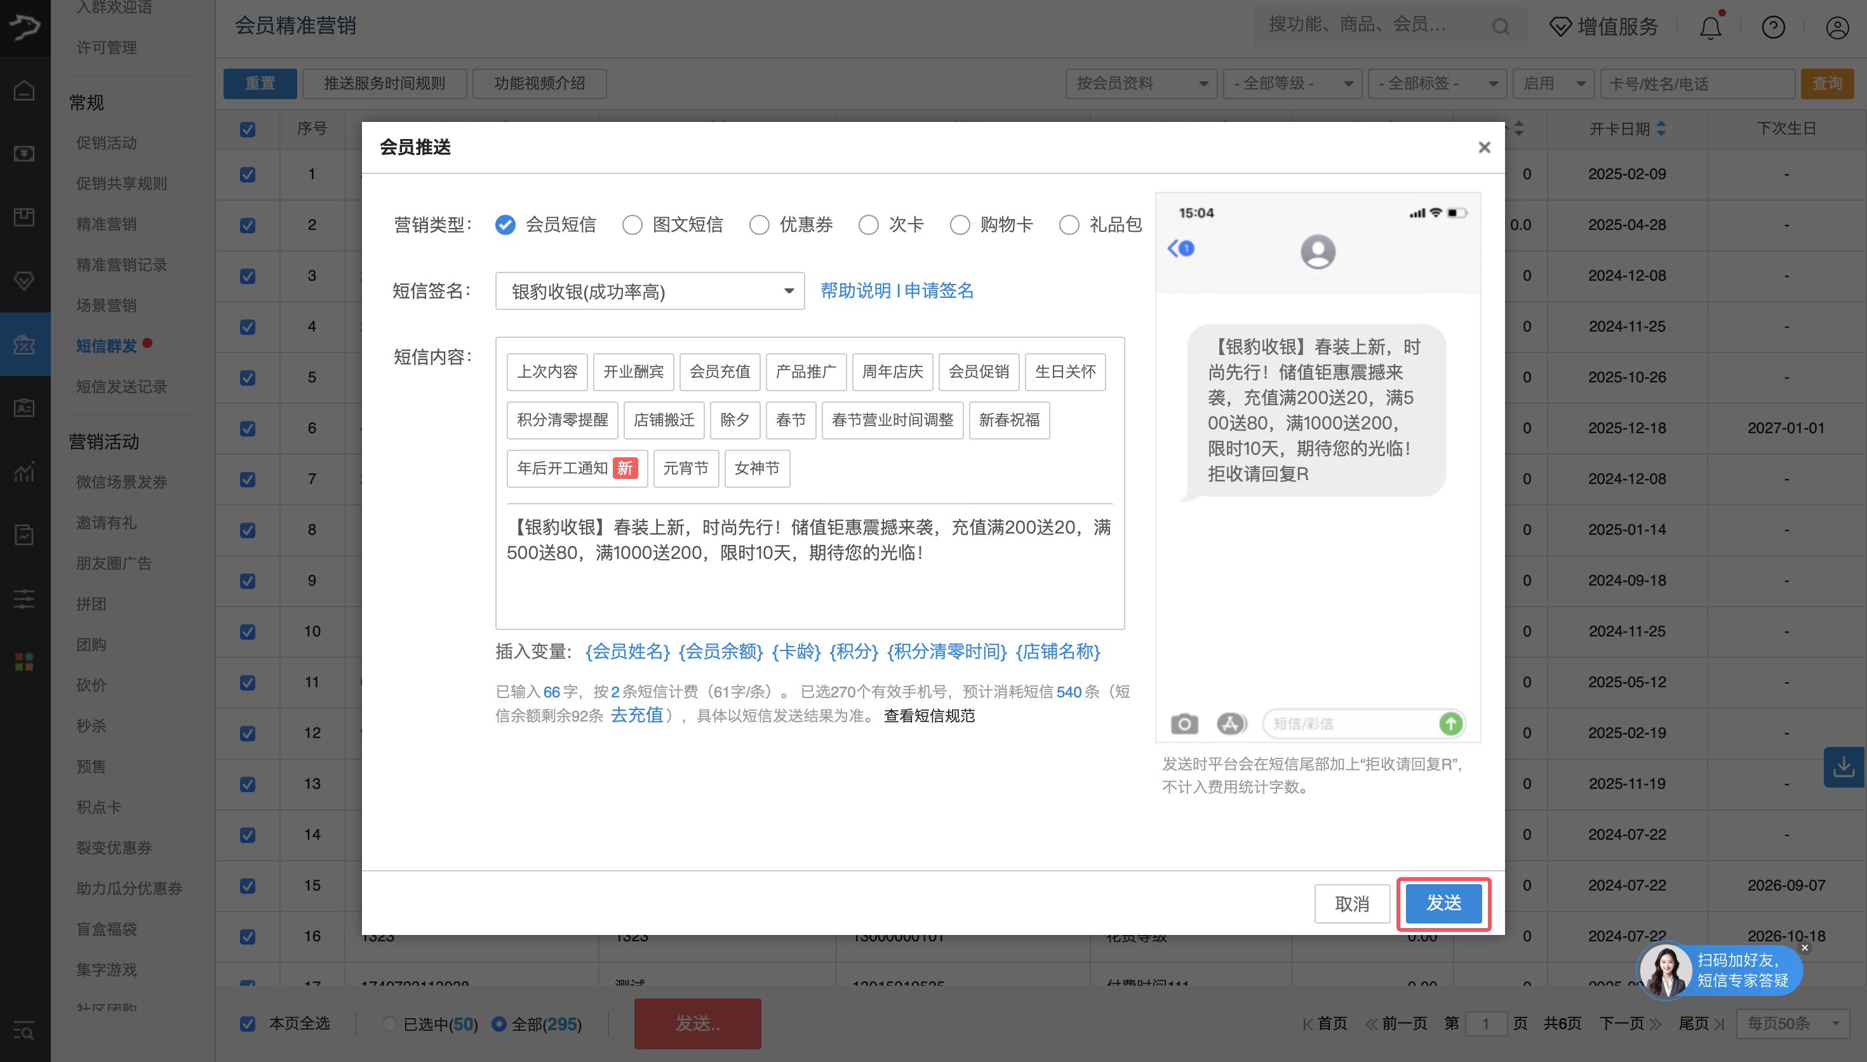Screen dimensions: 1867x1062
Task: Close the 会员推送 dialog with X
Action: pyautogui.click(x=1483, y=147)
